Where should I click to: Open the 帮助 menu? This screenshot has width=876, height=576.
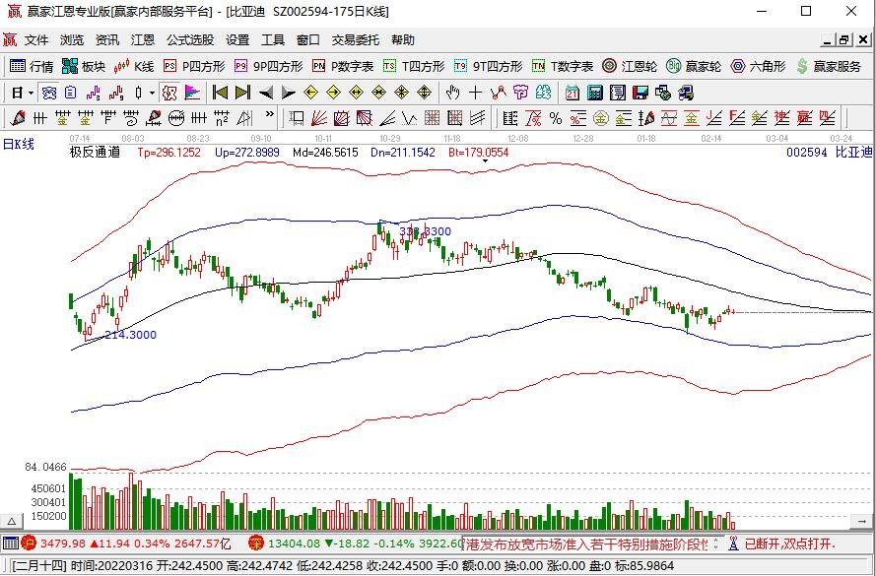click(x=402, y=39)
